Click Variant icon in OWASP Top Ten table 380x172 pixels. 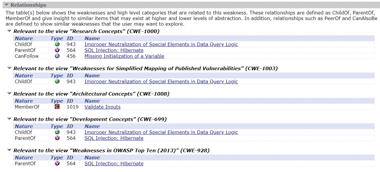(x=57, y=163)
